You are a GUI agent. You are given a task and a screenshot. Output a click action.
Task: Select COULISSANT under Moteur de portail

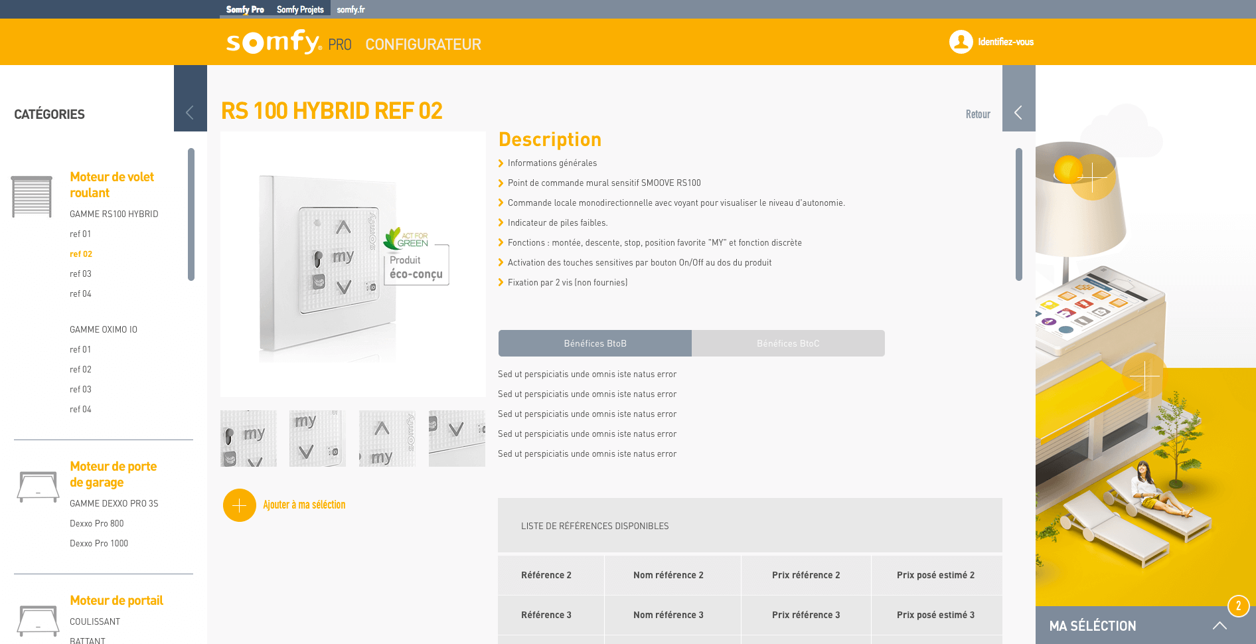(95, 621)
